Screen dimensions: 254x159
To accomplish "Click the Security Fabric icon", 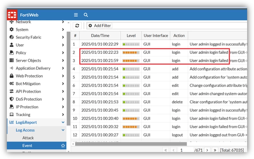I will coord(12,37).
